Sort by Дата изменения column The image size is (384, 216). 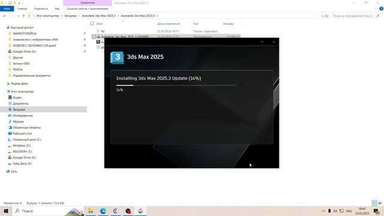tap(169, 24)
